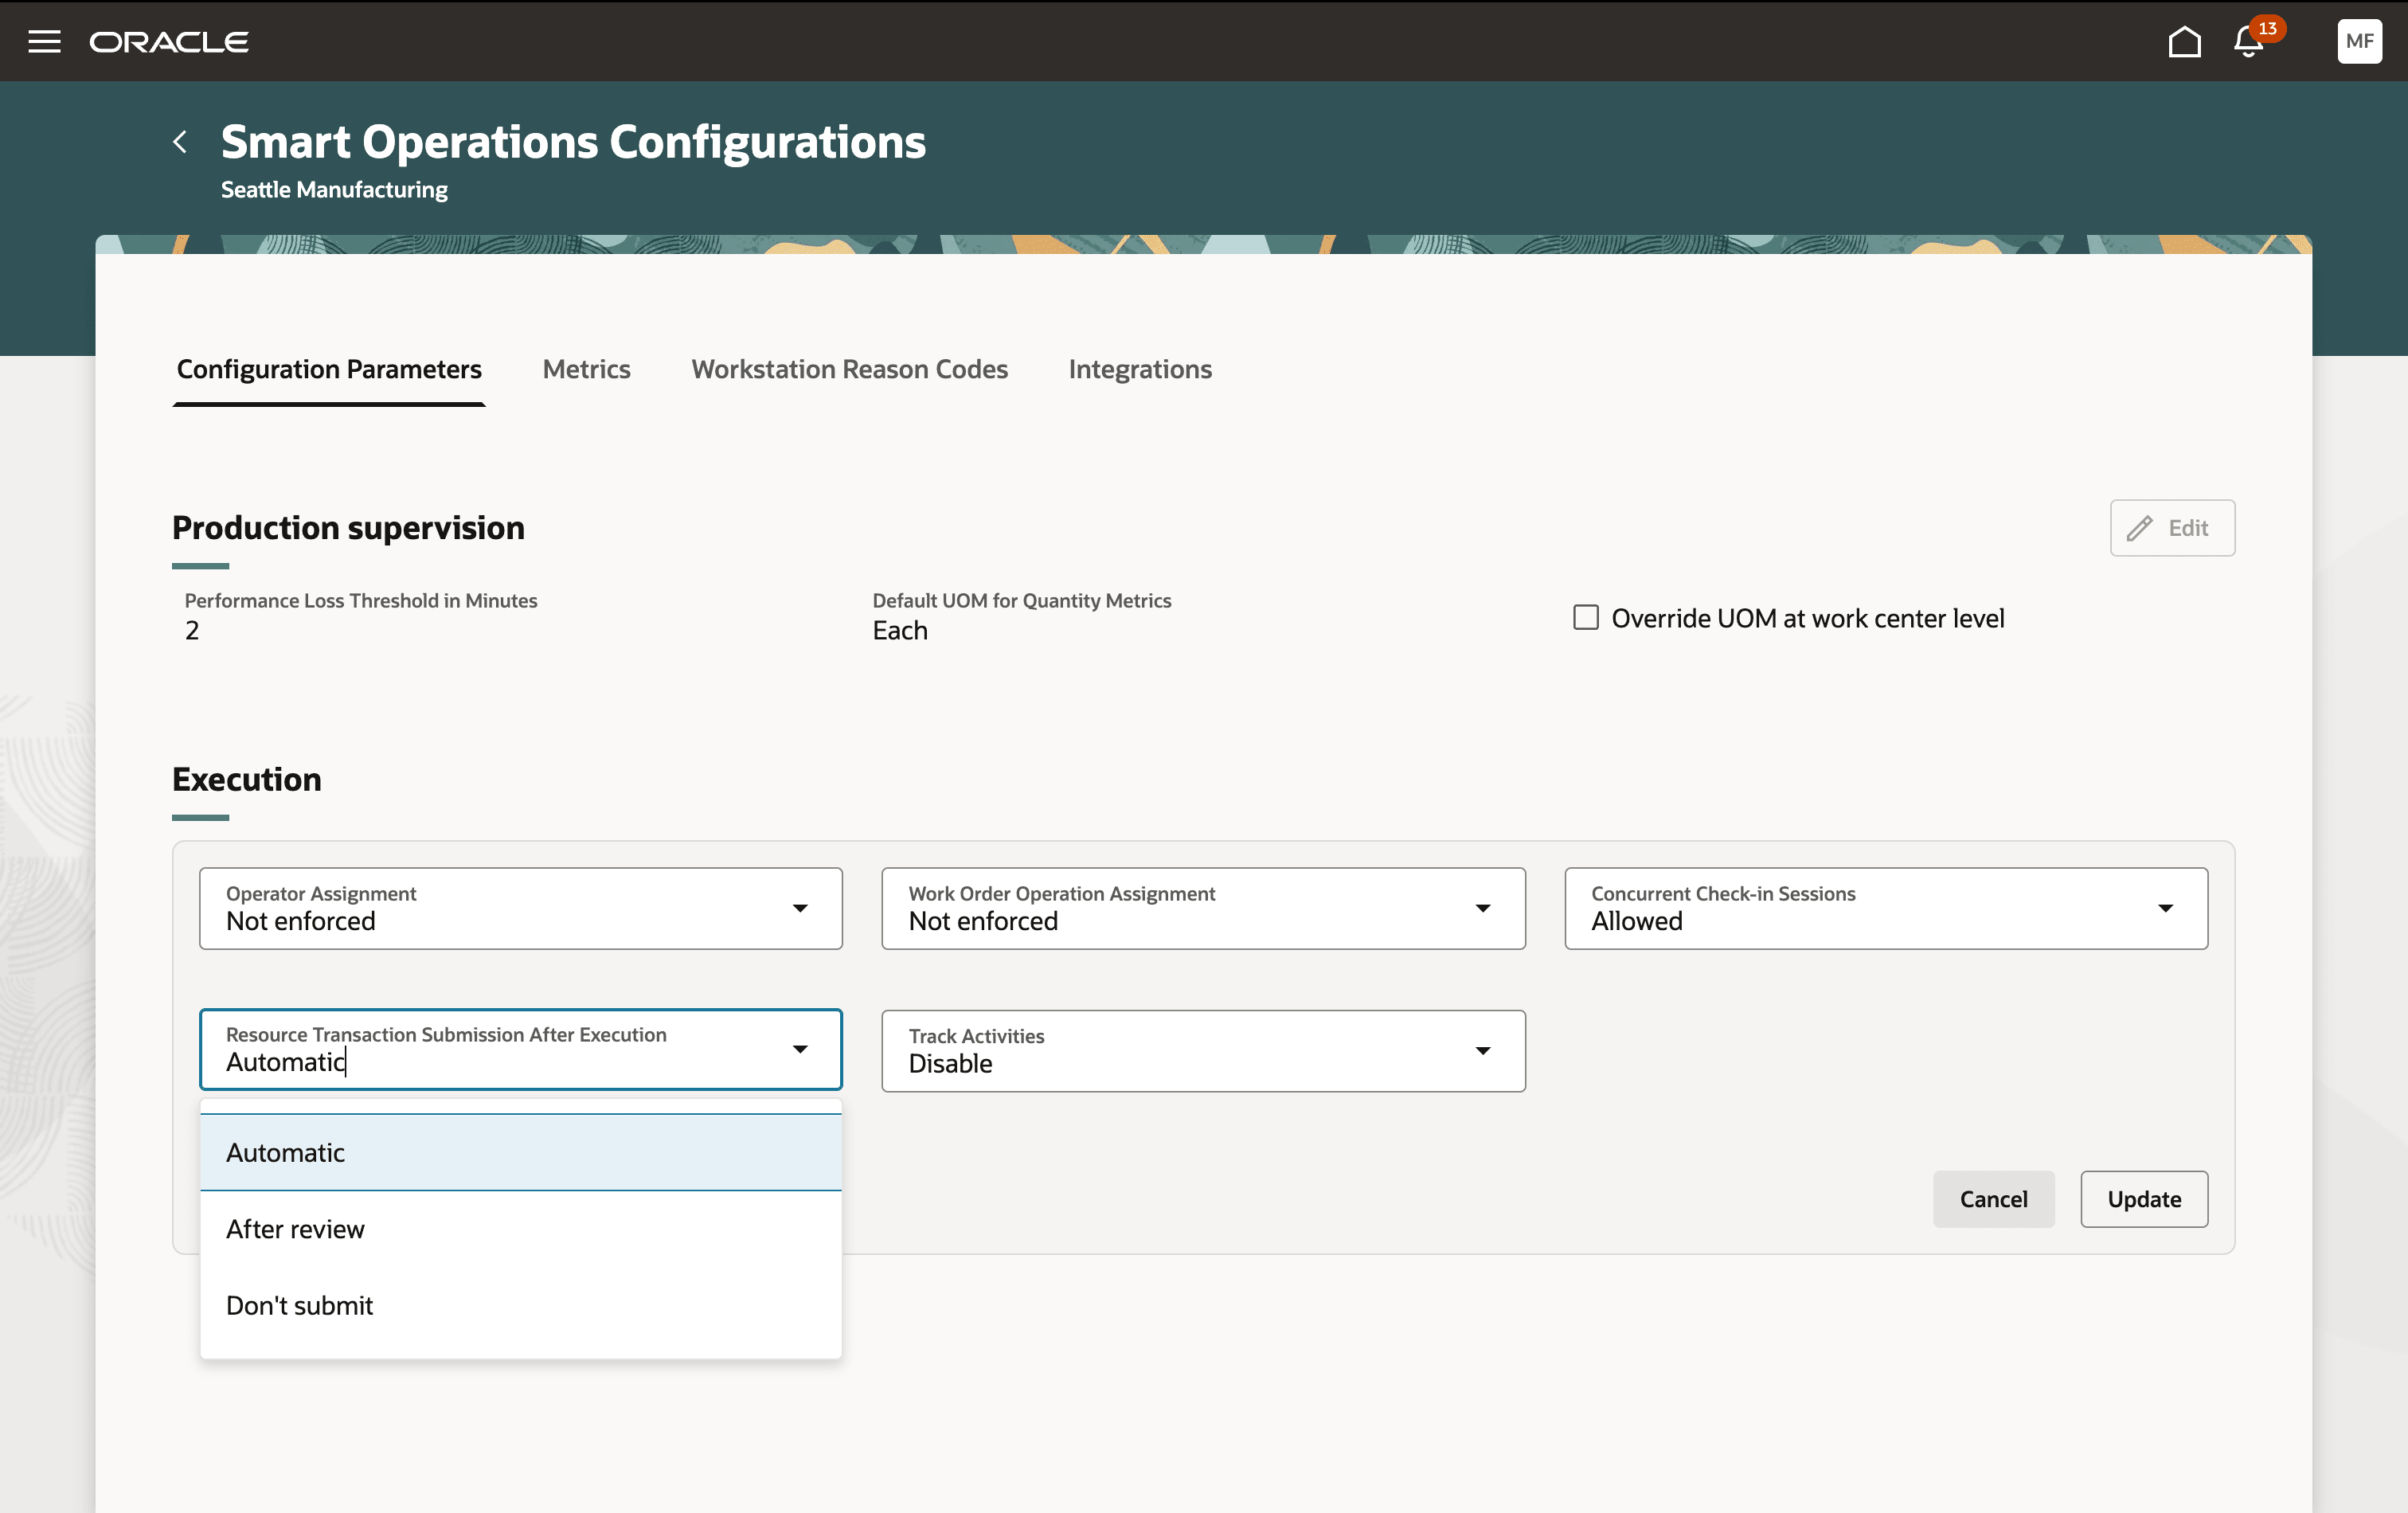Image resolution: width=2408 pixels, height=1513 pixels.
Task: Go to the Home icon
Action: click(2184, 42)
